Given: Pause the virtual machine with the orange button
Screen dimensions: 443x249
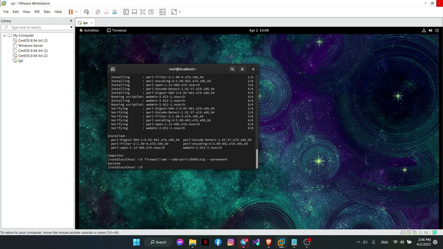Looking at the screenshot, I should tap(71, 12).
